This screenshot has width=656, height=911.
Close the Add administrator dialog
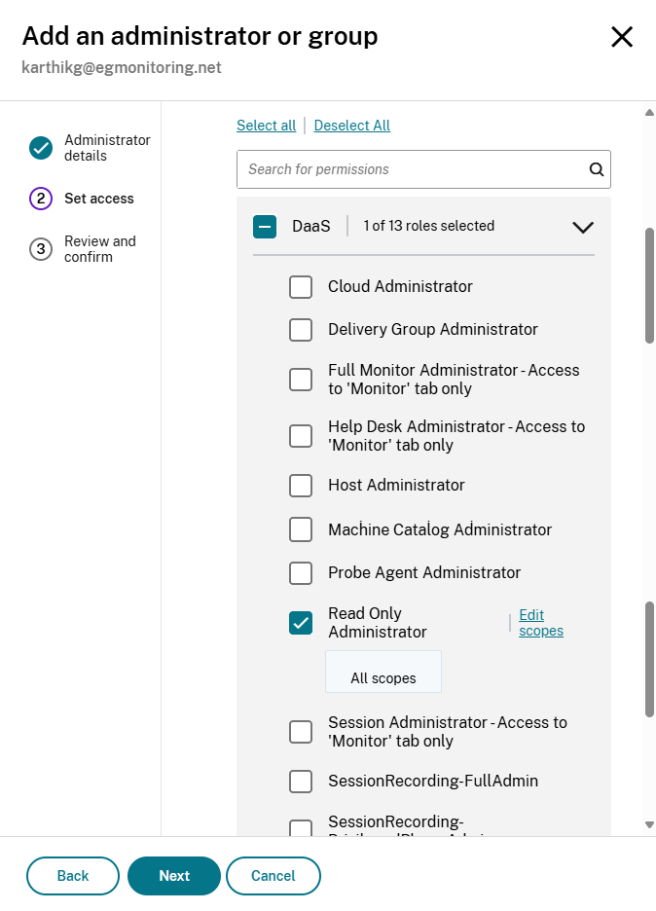[x=621, y=37]
